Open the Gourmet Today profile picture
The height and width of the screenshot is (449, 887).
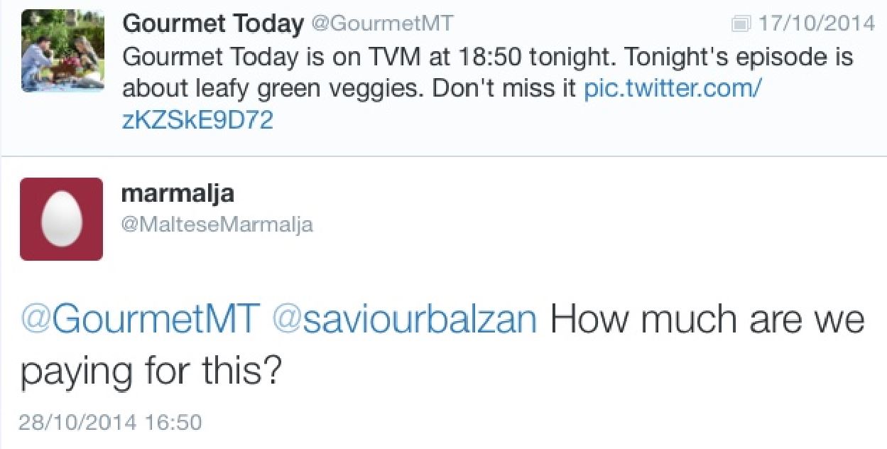[x=62, y=52]
